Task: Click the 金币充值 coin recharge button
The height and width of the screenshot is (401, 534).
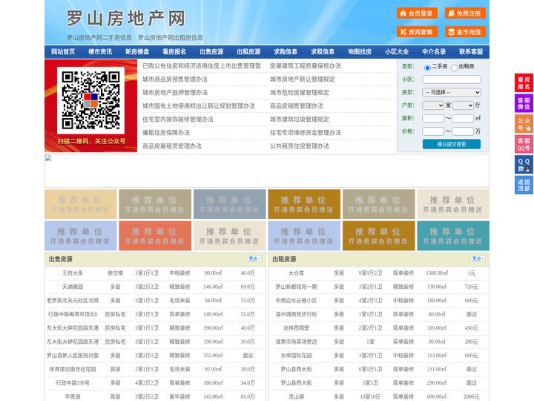Action: point(465,32)
